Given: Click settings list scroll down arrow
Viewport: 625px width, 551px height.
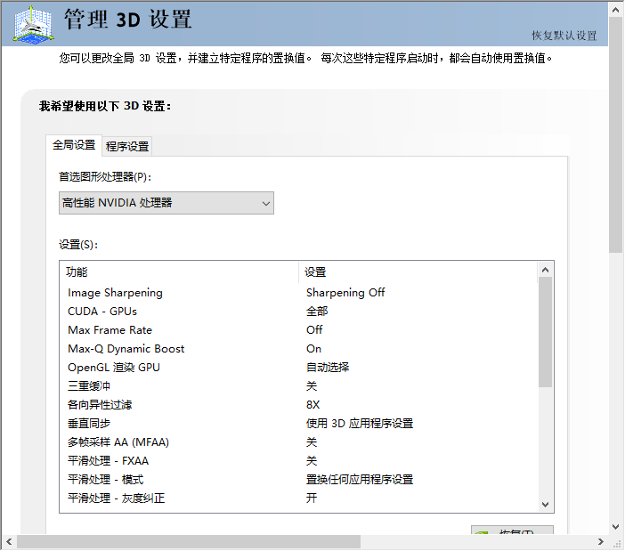Looking at the screenshot, I should [545, 505].
